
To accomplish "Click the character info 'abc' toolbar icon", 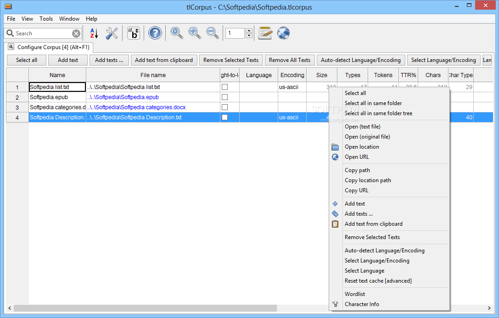I will [x=134, y=33].
